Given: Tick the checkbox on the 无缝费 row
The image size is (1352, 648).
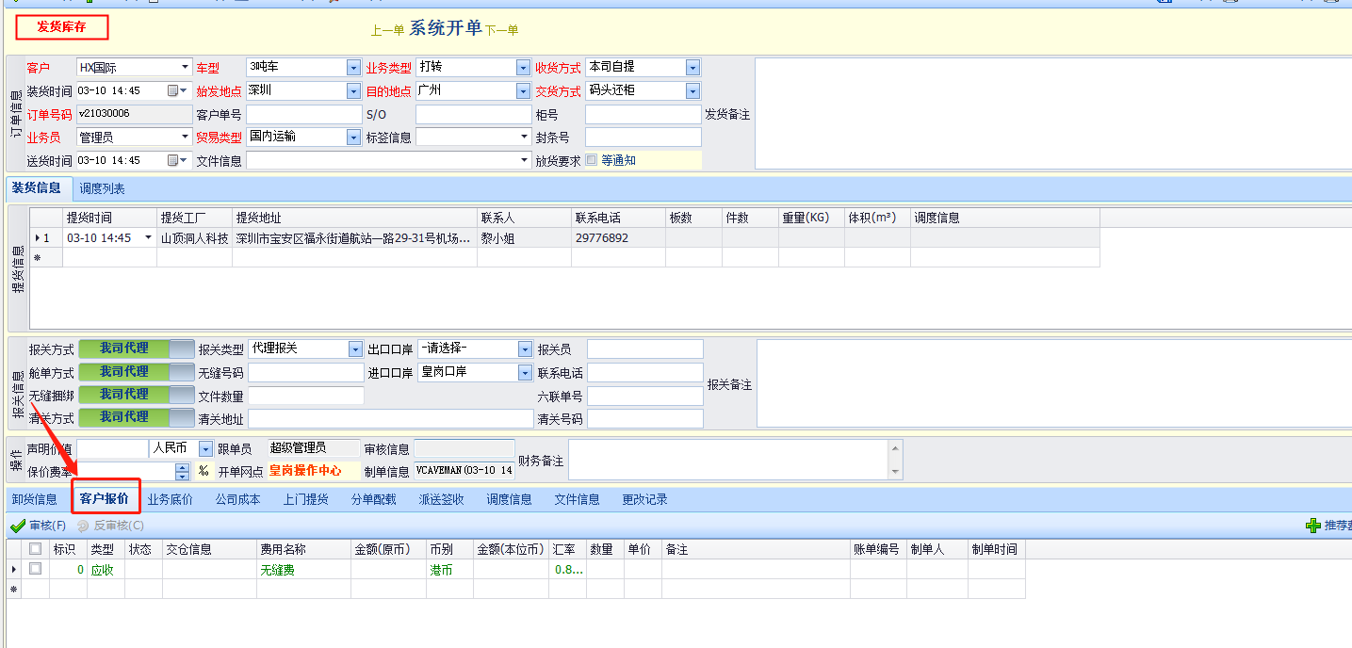Looking at the screenshot, I should click(x=36, y=569).
